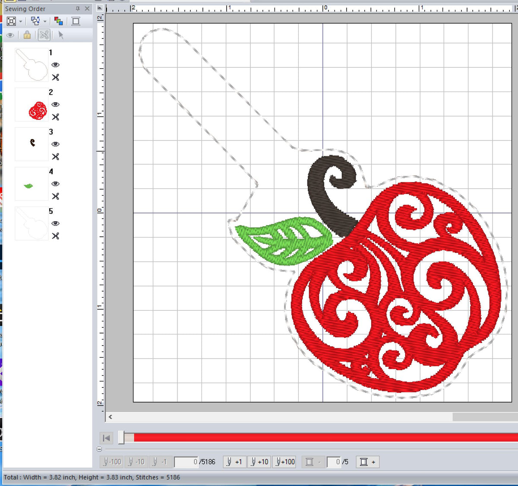Pin the Sewing Order panel

78,9
